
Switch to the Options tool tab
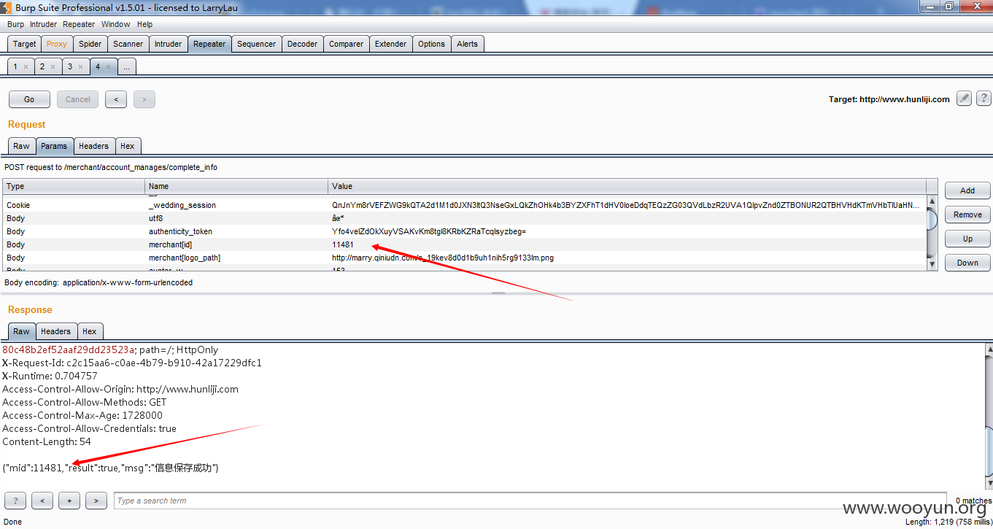(x=431, y=44)
